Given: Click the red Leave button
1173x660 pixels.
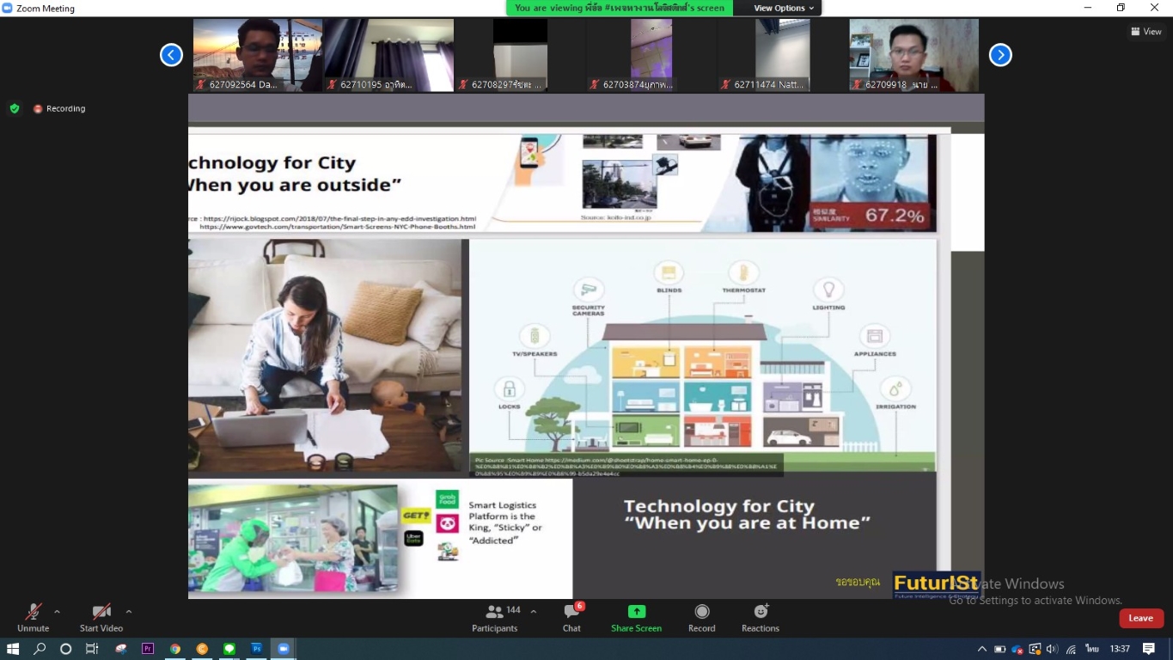Looking at the screenshot, I should (1140, 618).
